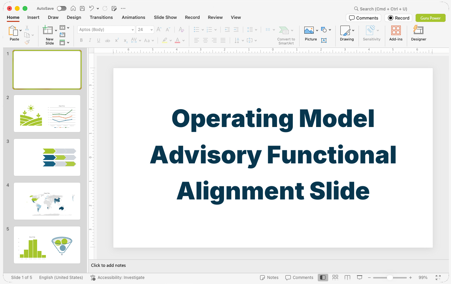Click the Reset slide icon

coord(62,35)
